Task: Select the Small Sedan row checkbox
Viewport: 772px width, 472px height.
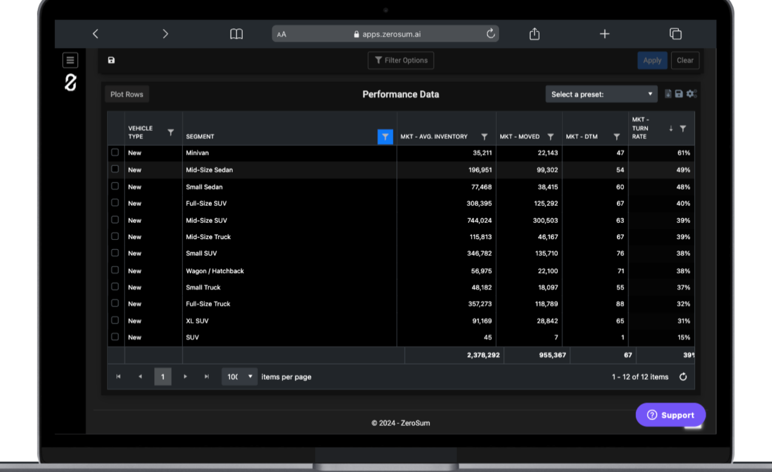Action: pyautogui.click(x=115, y=186)
